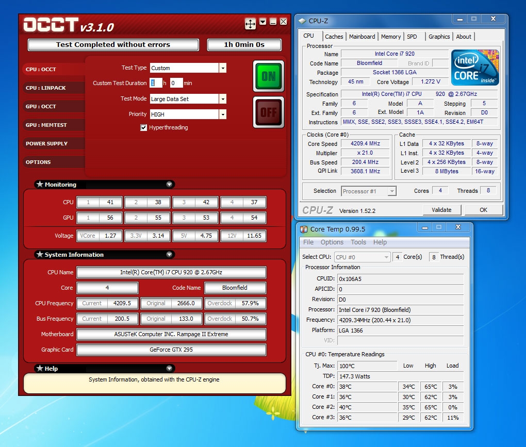Open the Priority dropdown

pos(223,114)
